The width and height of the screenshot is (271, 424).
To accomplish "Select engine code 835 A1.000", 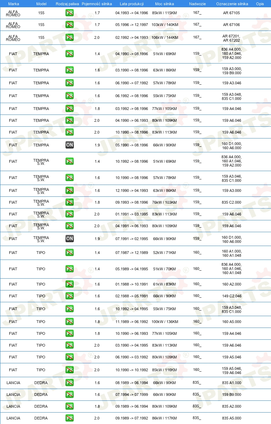I will (x=232, y=383).
